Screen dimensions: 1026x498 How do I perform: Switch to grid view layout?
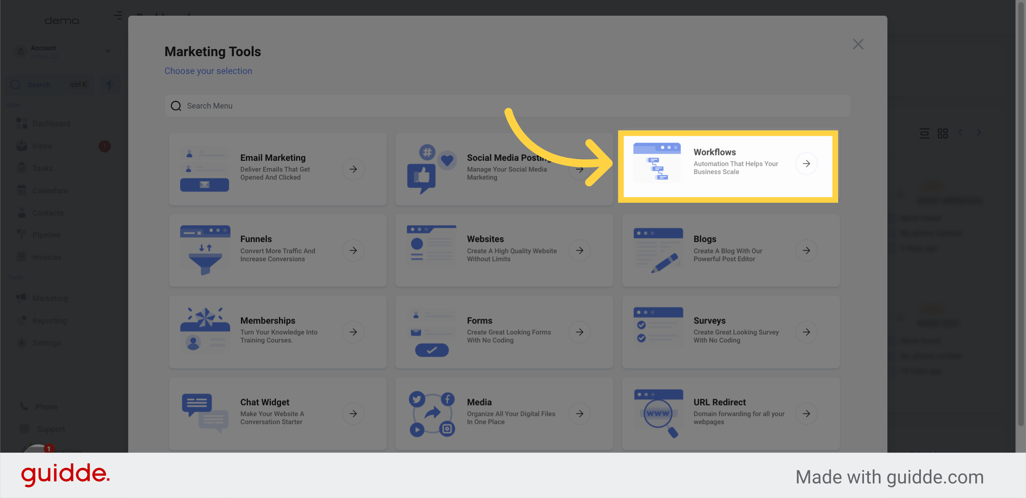943,133
